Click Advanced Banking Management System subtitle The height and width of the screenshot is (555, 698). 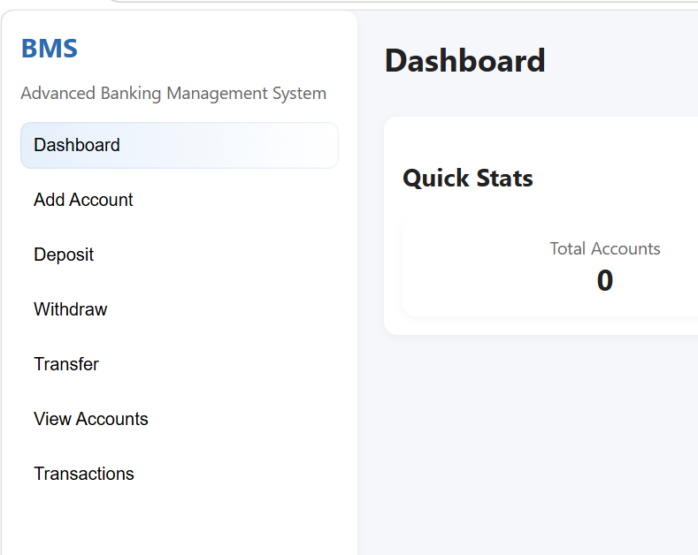tap(173, 94)
